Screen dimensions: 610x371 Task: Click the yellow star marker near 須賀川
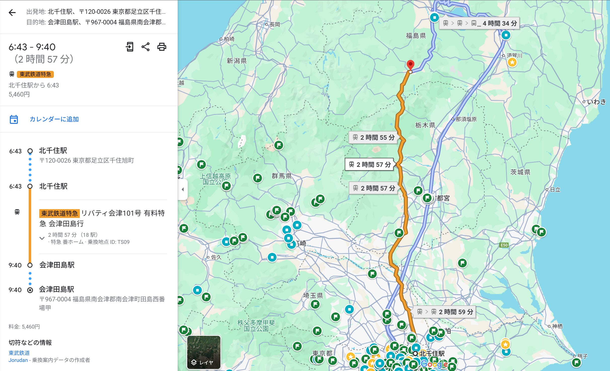point(512,62)
